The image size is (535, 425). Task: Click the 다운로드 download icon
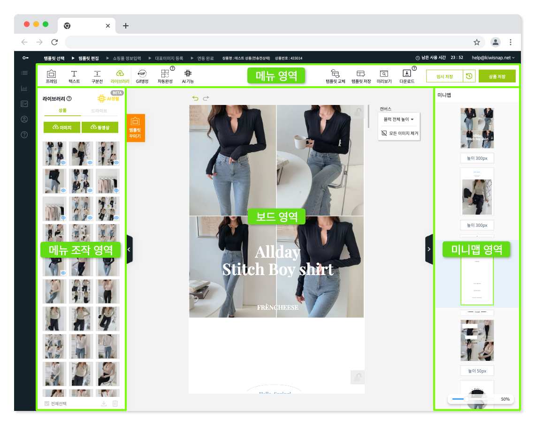tap(407, 76)
